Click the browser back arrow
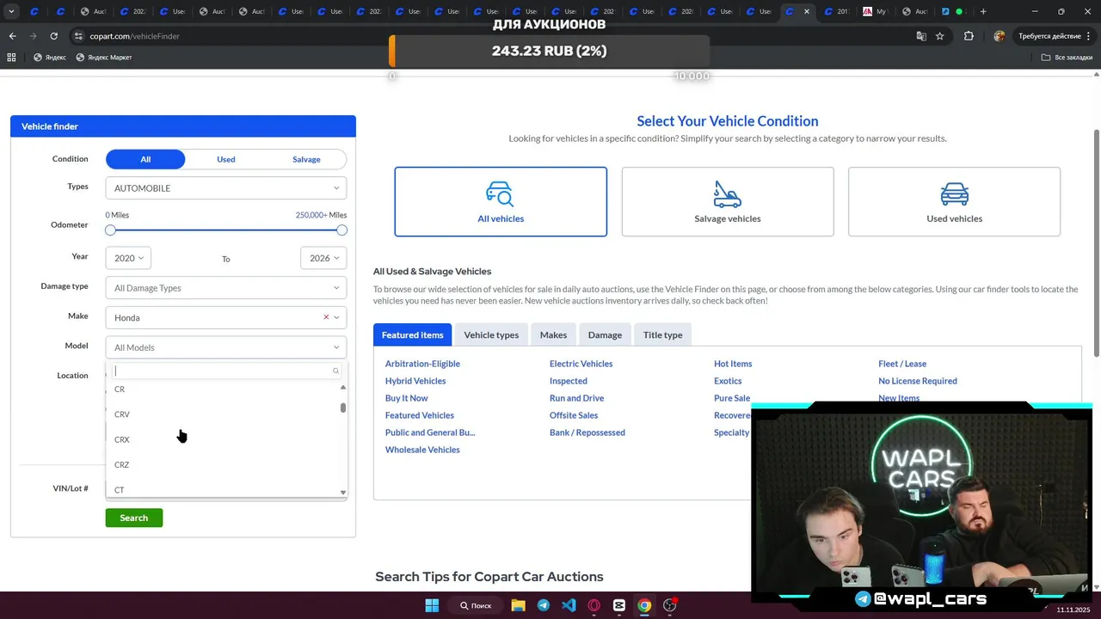The height and width of the screenshot is (619, 1101). click(12, 36)
